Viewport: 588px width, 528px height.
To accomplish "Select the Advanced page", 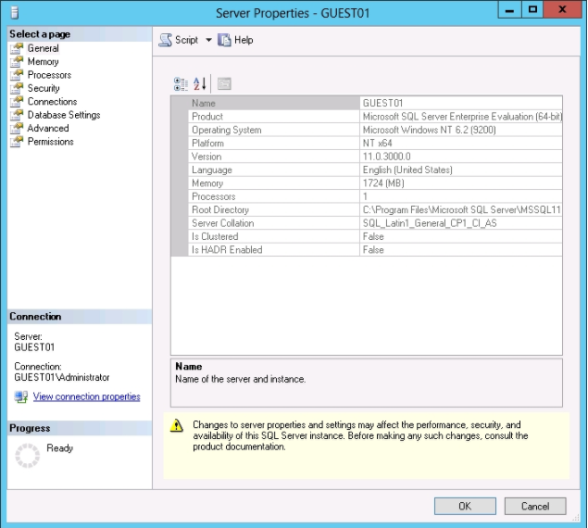I will click(48, 129).
